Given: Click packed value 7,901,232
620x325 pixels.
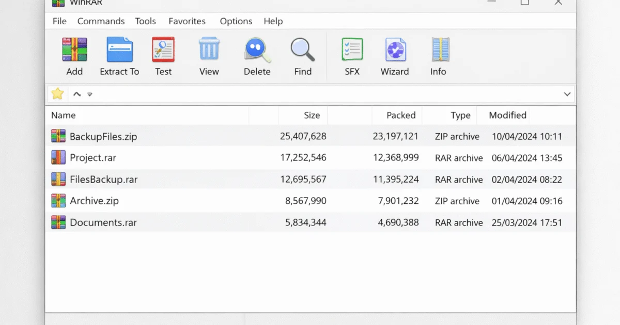Looking at the screenshot, I should (398, 201).
